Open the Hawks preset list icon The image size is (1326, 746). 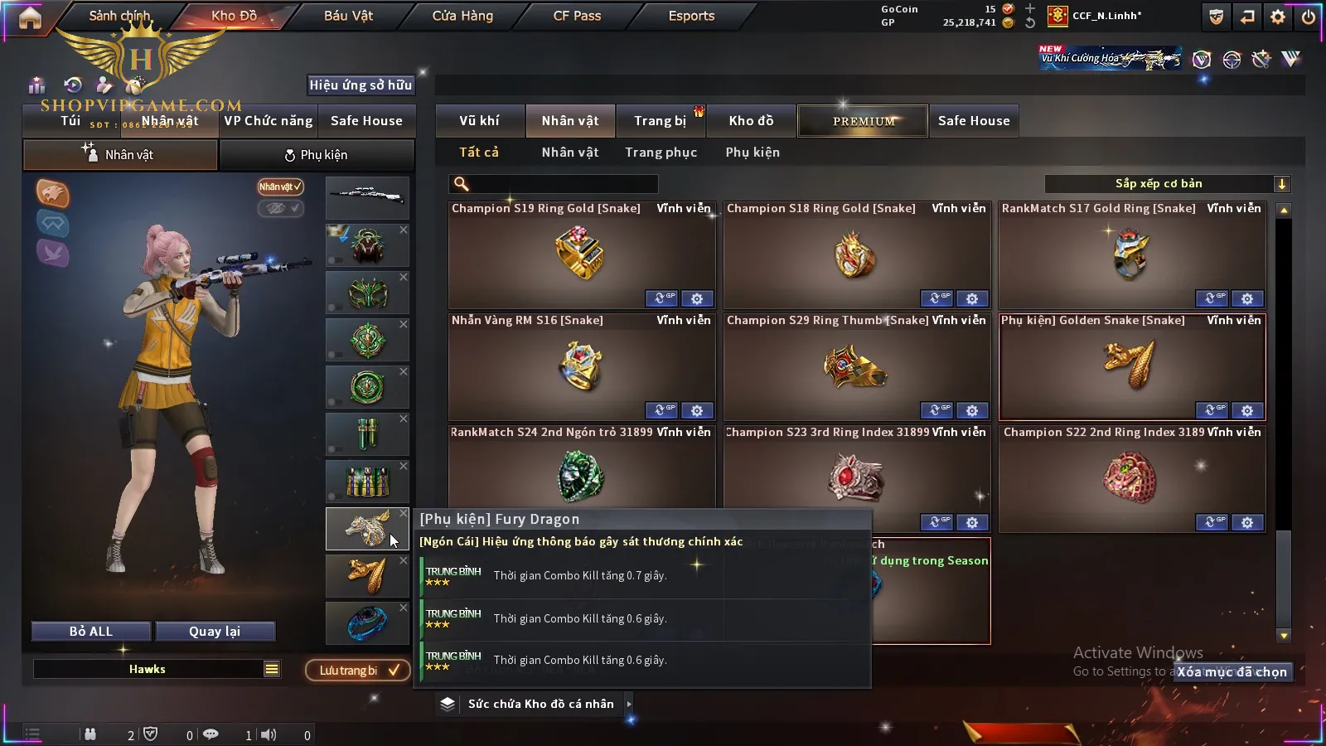272,669
